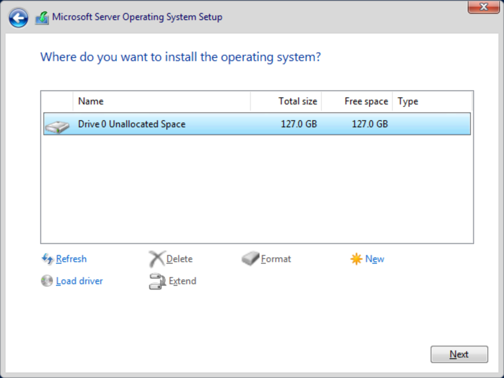504x378 pixels.
Task: Click the Refresh arrows icon
Action: (x=47, y=259)
